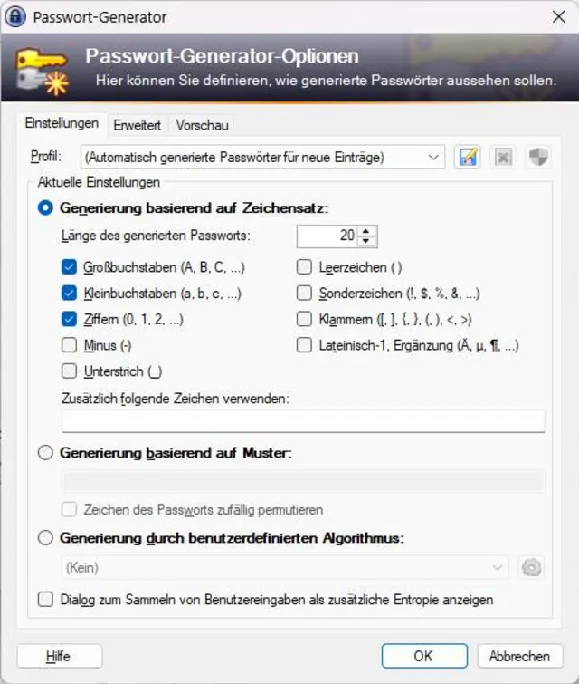The width and height of the screenshot is (579, 684).
Task: Open the Vorschau tab
Action: tap(203, 124)
